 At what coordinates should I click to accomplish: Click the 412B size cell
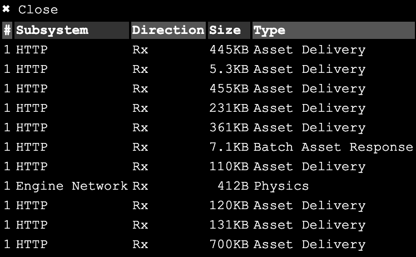(x=233, y=186)
